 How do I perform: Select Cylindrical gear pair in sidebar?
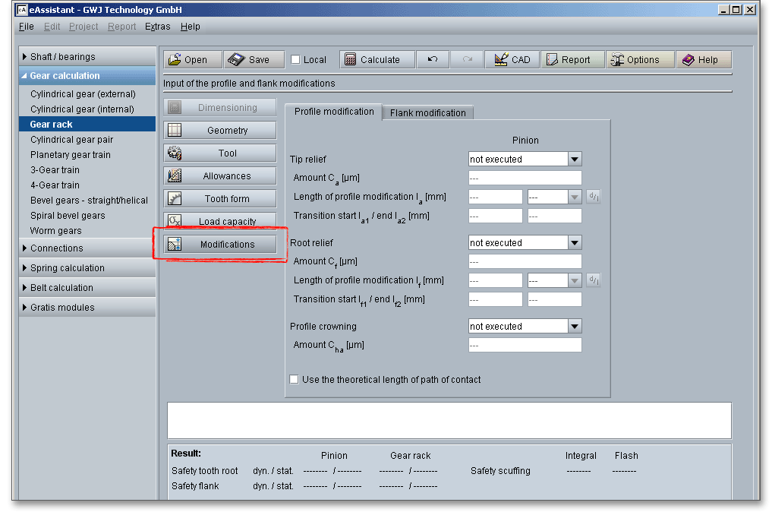(72, 140)
